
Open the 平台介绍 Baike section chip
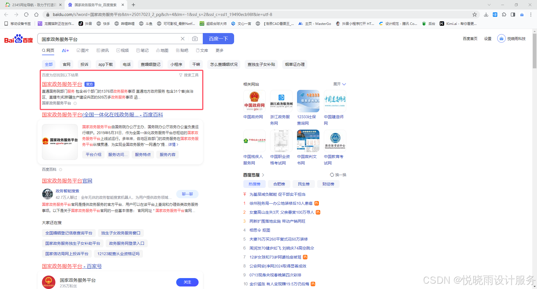pyautogui.click(x=93, y=155)
